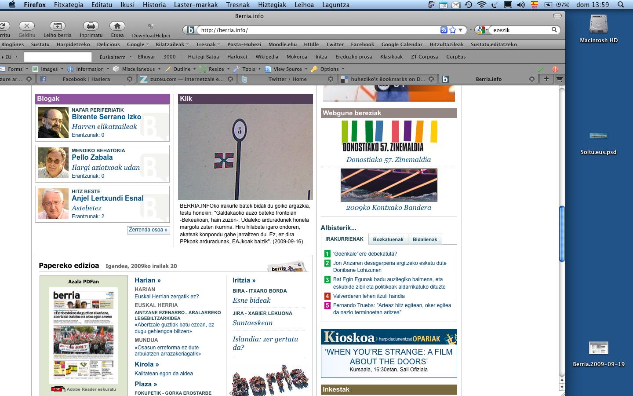The image size is (633, 396).
Task: Open the EU language dropdown
Action: click(x=10, y=57)
